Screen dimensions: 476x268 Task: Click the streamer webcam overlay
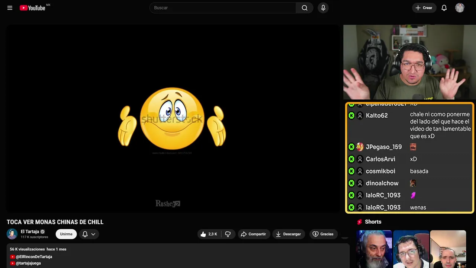(x=409, y=62)
